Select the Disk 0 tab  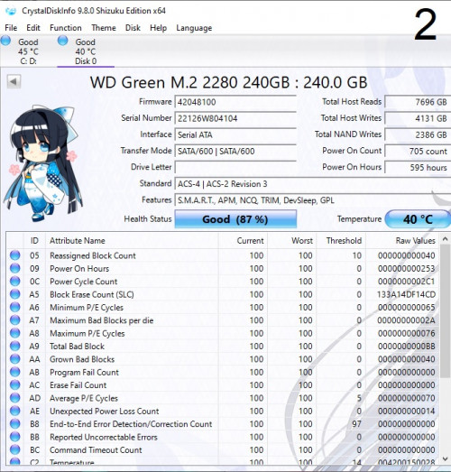pyautogui.click(x=86, y=51)
